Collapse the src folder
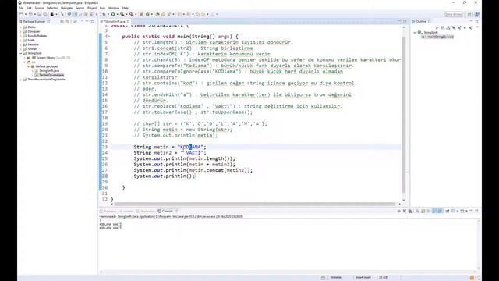Screen dimensions: 499x281 (25, 62)
